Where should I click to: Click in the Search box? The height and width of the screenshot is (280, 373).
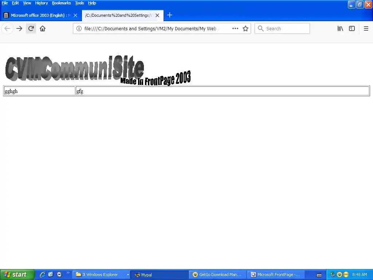coord(282,28)
